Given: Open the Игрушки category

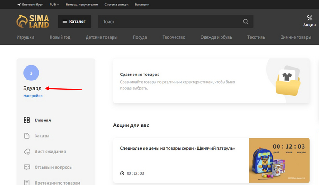Looking at the screenshot, I should [x=26, y=37].
